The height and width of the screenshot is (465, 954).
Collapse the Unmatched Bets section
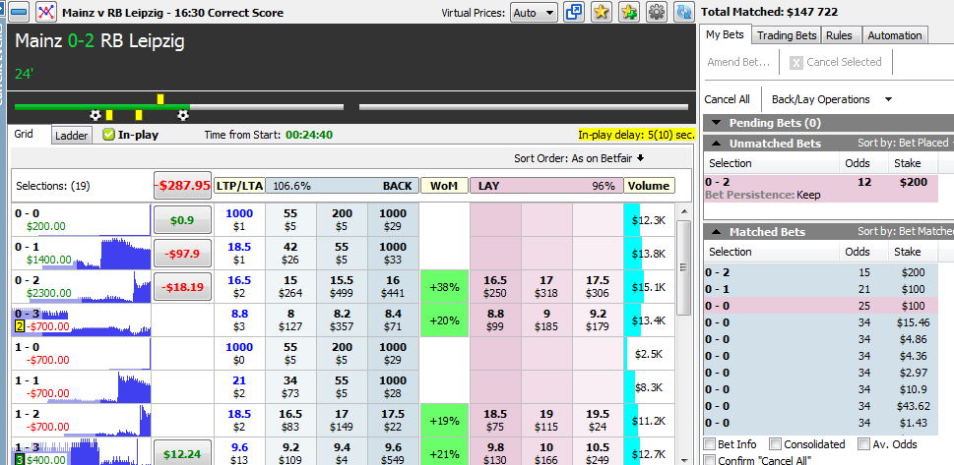click(x=716, y=145)
